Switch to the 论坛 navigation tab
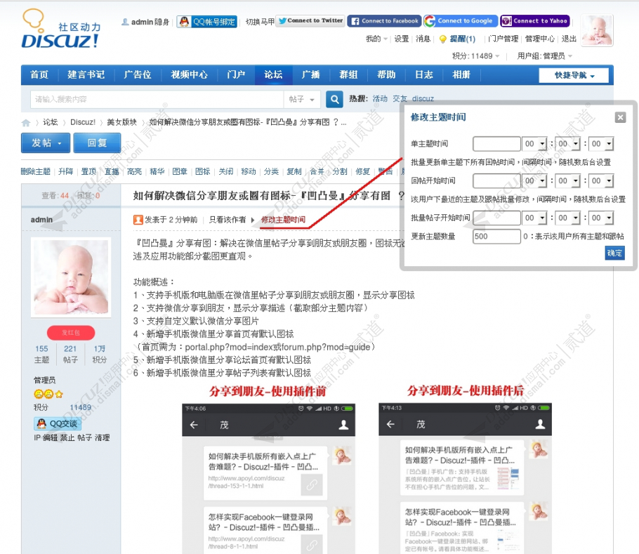 click(x=272, y=74)
